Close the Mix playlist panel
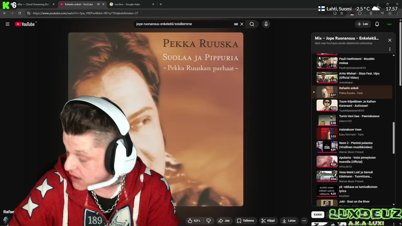The image size is (402, 226). [x=390, y=40]
